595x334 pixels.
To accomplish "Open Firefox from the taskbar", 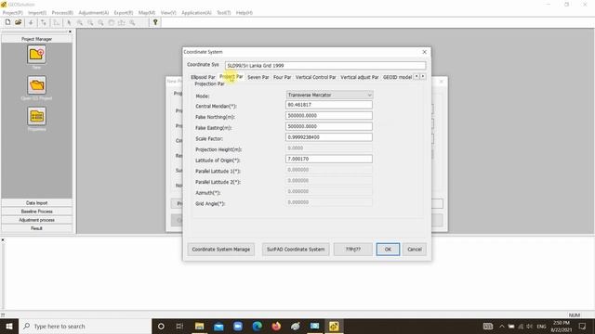I will 276,326.
